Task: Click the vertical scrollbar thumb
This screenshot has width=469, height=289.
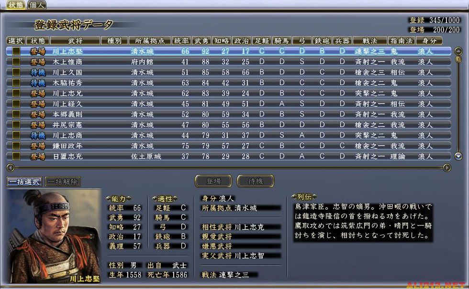Action: click(x=458, y=59)
